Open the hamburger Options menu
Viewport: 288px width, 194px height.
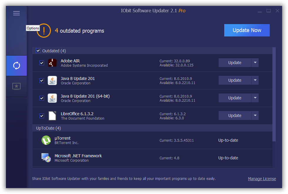click(x=16, y=13)
